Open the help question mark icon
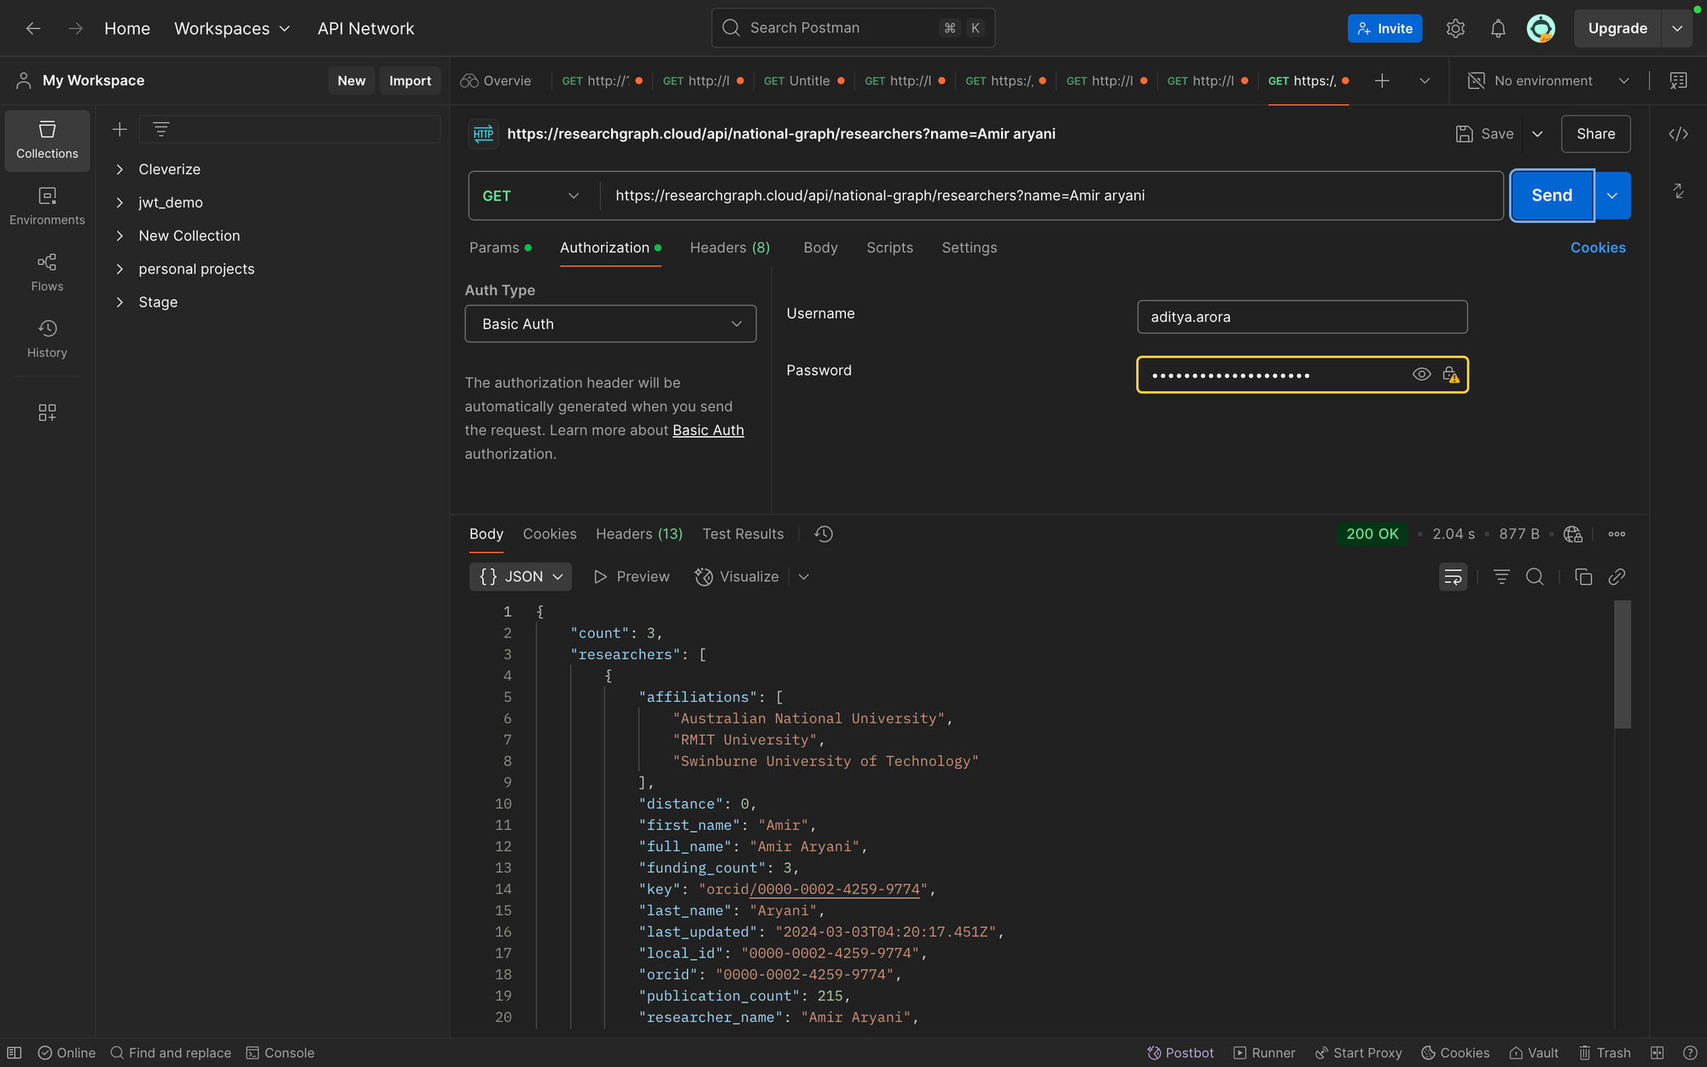 pyautogui.click(x=1690, y=1052)
